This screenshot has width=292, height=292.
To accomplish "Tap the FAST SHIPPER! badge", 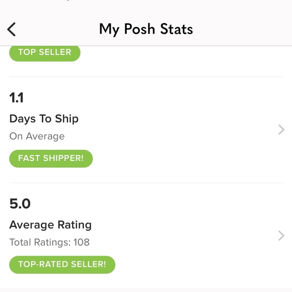I will click(51, 159).
